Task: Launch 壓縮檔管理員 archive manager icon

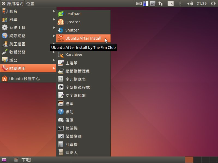Action: coord(61,71)
